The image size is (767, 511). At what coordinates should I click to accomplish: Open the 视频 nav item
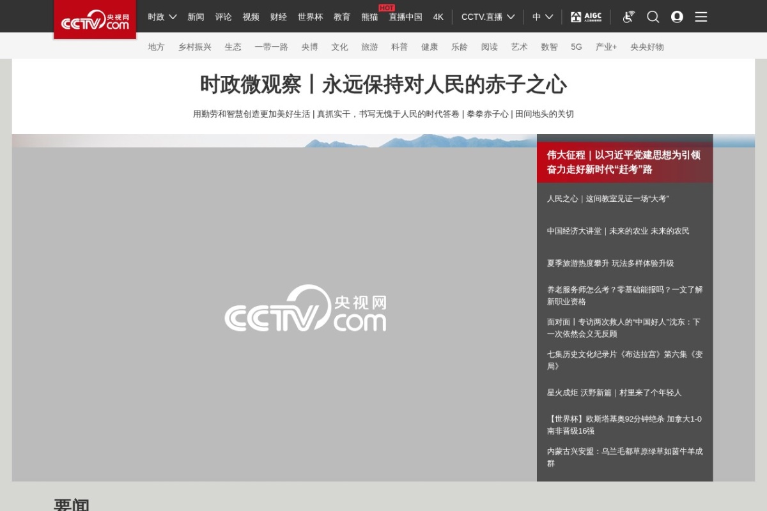pyautogui.click(x=251, y=17)
